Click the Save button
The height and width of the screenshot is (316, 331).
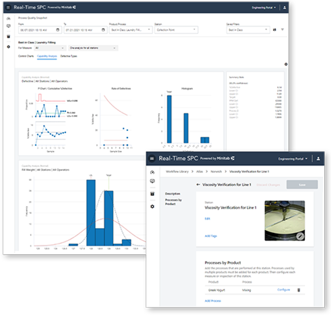302,185
